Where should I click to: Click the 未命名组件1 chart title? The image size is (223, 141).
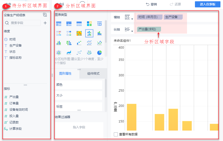click(x=122, y=41)
